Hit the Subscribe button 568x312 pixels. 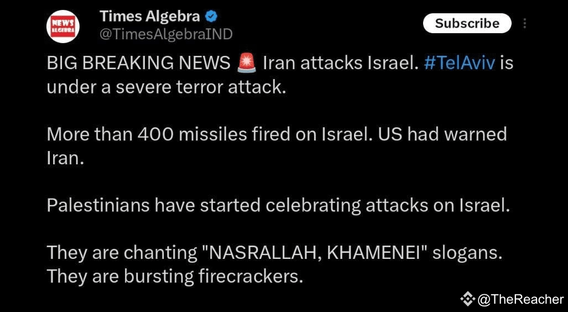pos(467,24)
